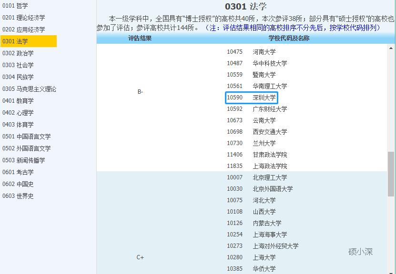Click the 河南大学 row
This screenshot has width=396, height=274.
[265, 52]
